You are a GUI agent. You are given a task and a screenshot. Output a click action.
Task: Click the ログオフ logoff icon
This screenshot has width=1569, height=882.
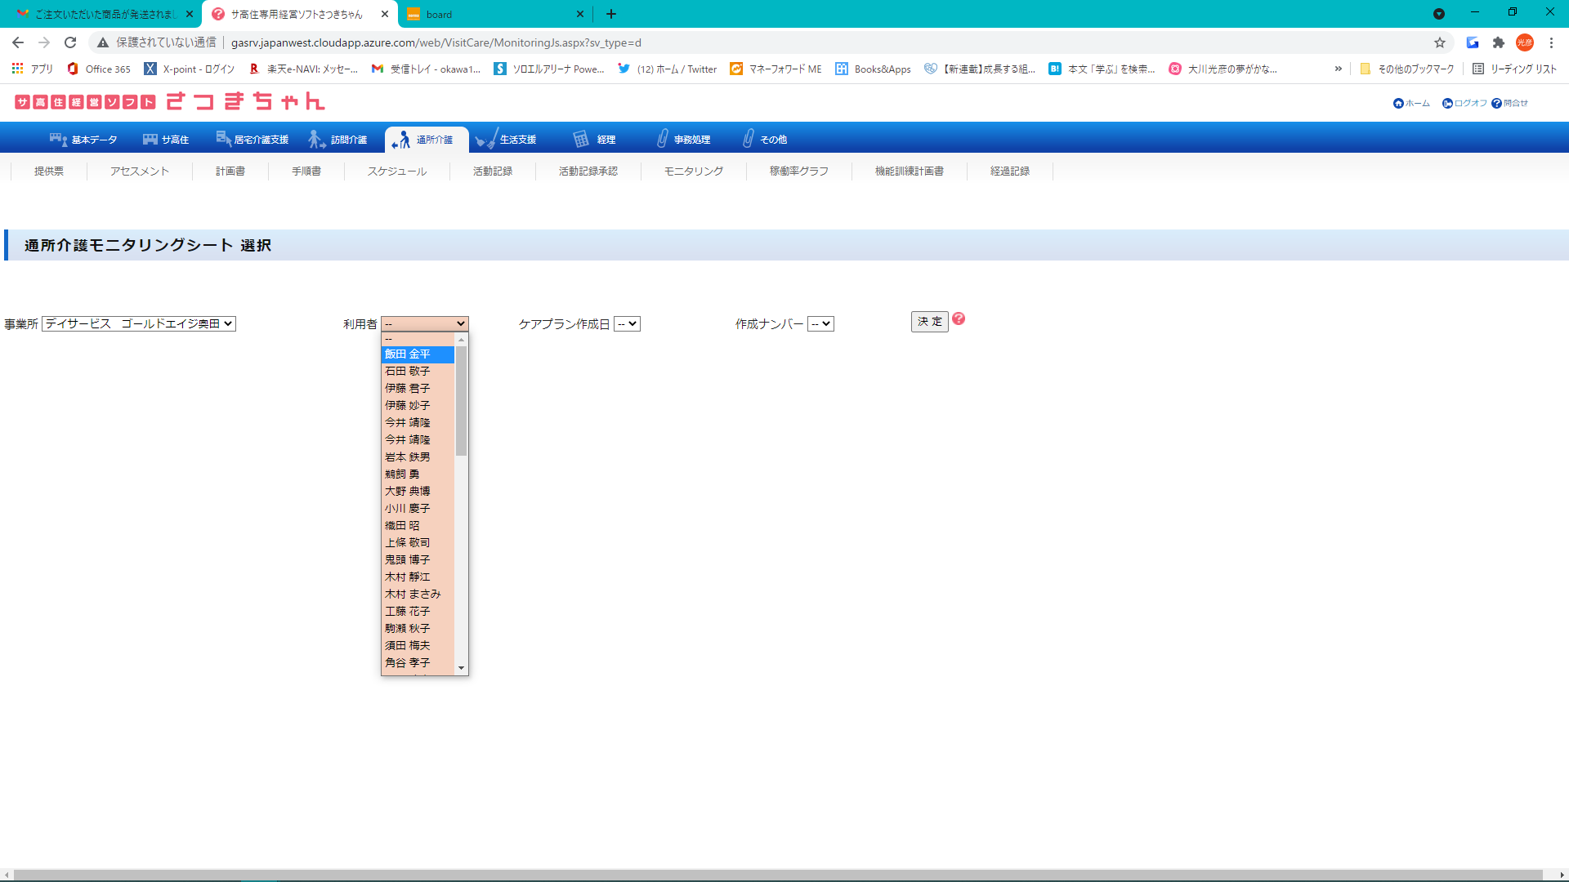coord(1447,104)
